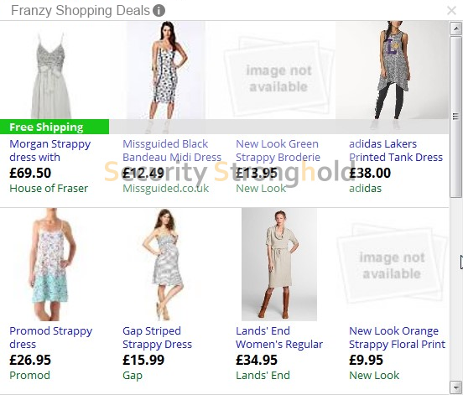Visit the Missguided.co.uk store link
The height and width of the screenshot is (395, 463).
[165, 189]
